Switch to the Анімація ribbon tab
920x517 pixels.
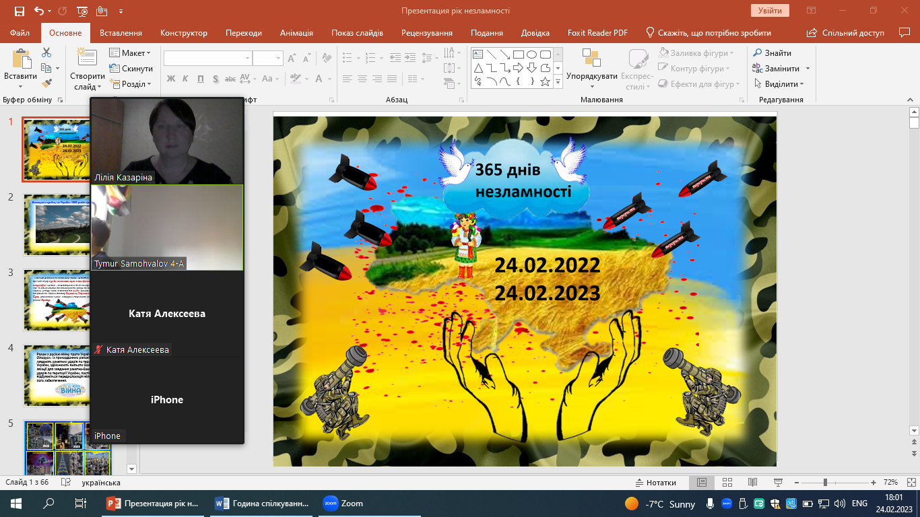[x=296, y=33]
